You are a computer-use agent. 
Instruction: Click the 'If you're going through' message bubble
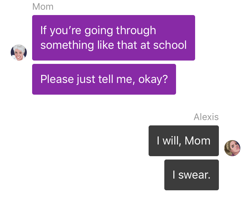coord(113,38)
